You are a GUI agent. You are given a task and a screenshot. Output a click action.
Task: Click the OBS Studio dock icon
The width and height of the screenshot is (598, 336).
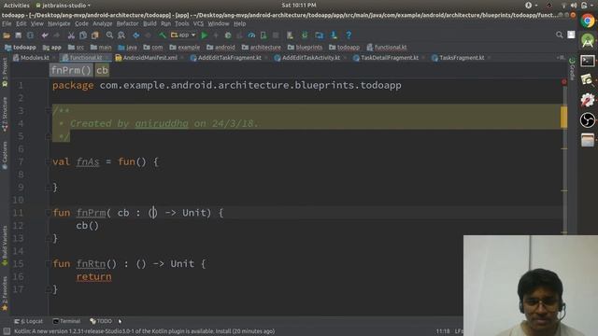click(588, 120)
